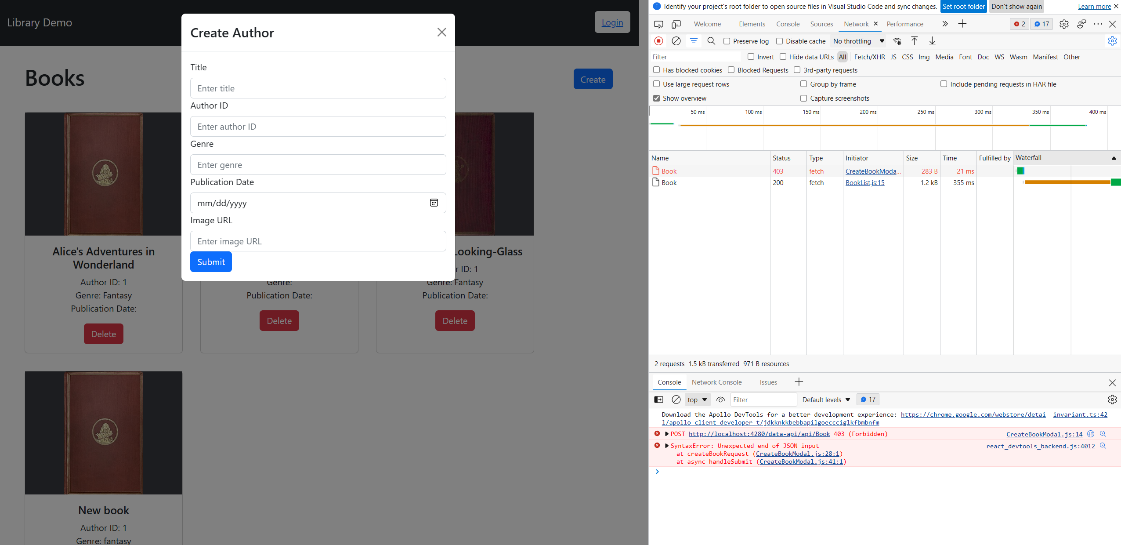Click the CreateBookModal.js:14 source link
Screen dimensions: 1121x545
click(x=1044, y=434)
